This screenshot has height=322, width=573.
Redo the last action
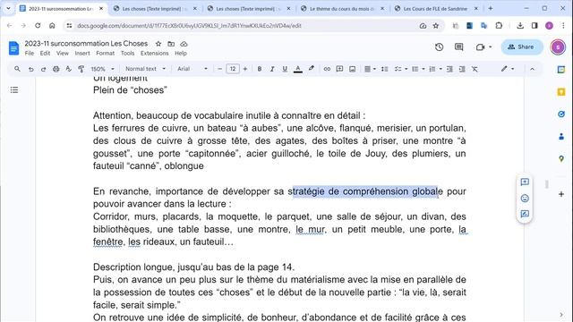[x=43, y=69]
